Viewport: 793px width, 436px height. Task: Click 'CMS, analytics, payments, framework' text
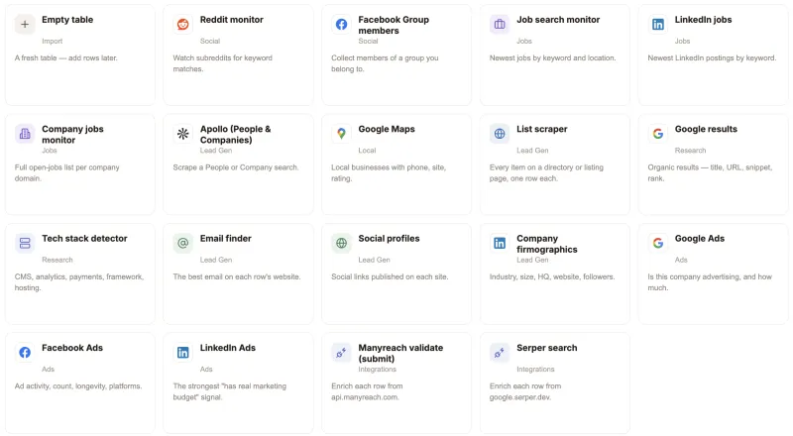click(79, 281)
